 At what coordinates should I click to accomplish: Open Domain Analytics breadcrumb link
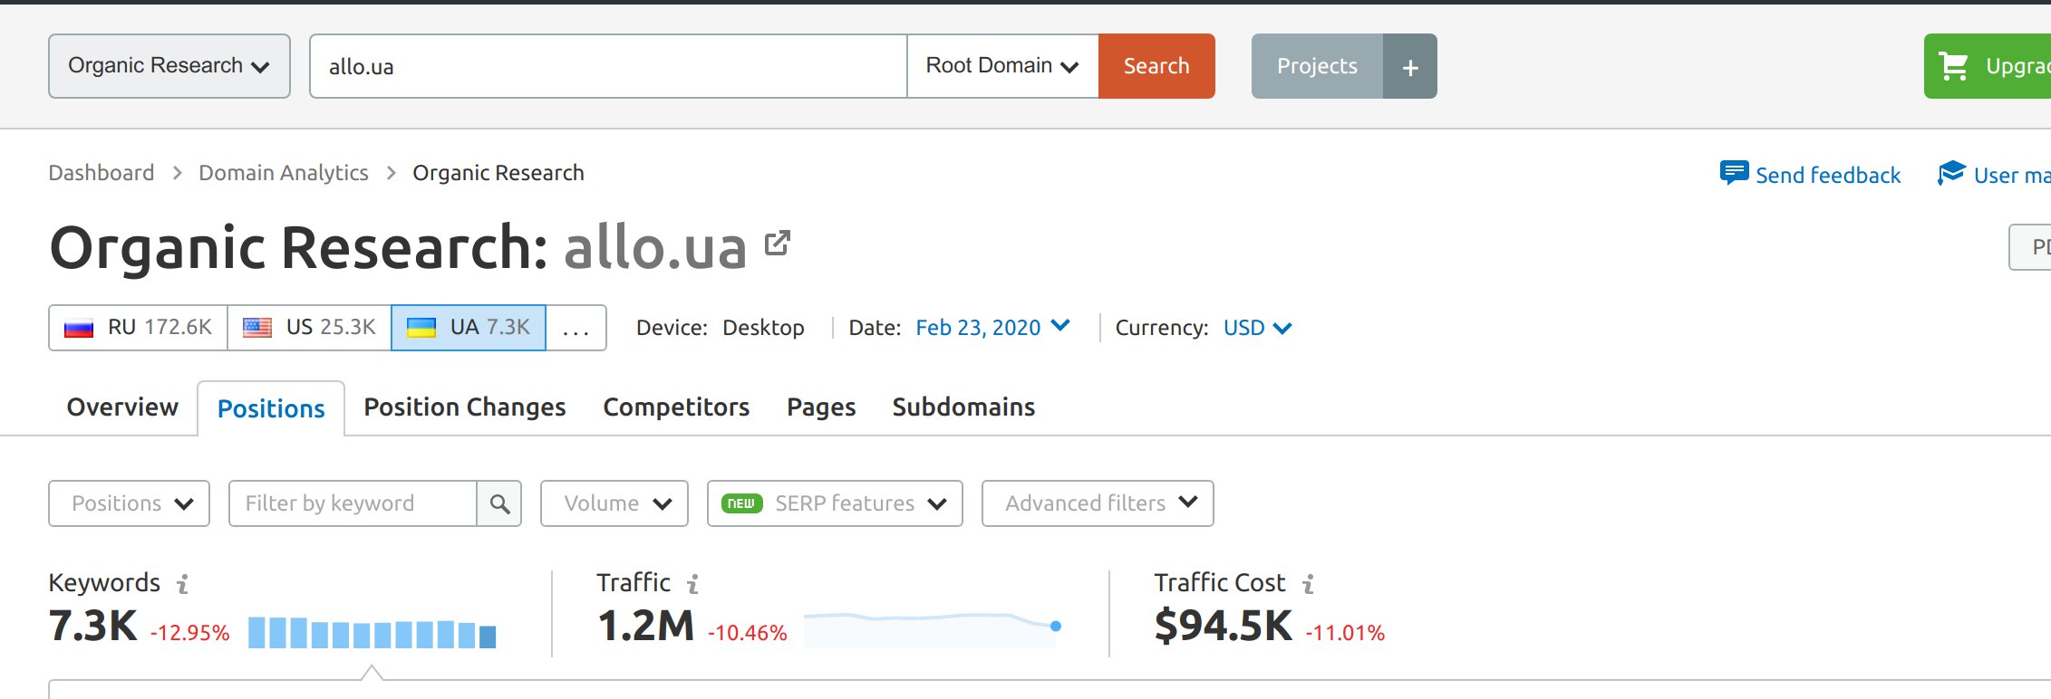284,173
